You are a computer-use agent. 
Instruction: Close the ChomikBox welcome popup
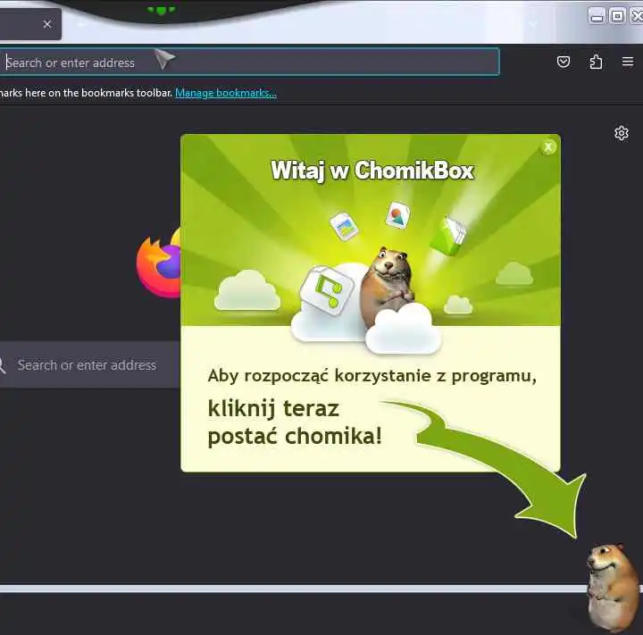[x=548, y=146]
